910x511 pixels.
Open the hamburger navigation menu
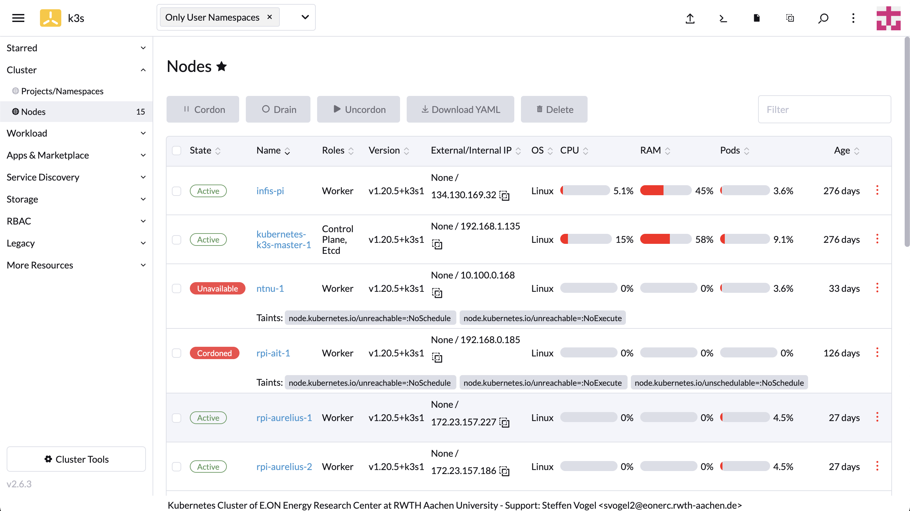coord(18,18)
